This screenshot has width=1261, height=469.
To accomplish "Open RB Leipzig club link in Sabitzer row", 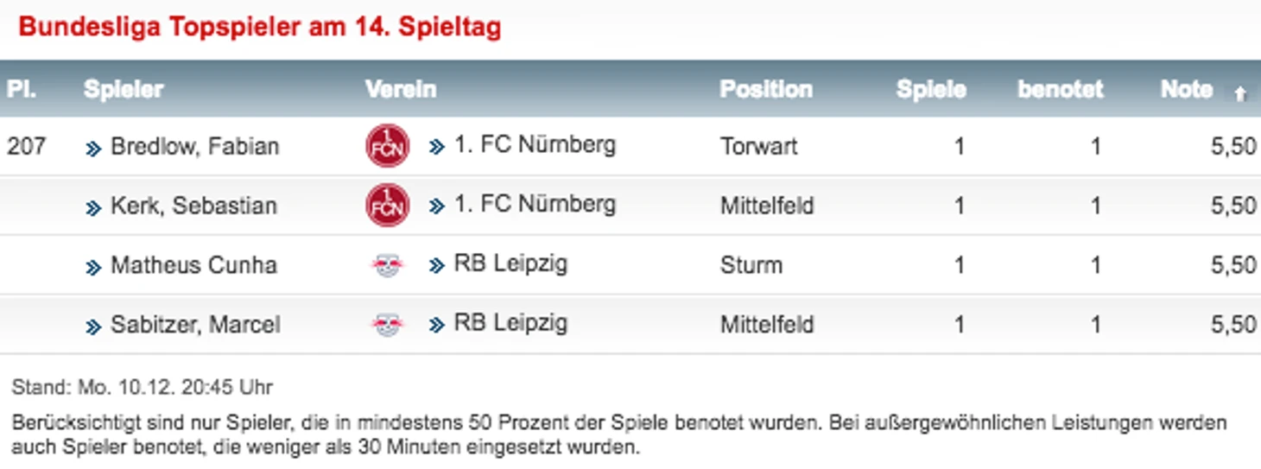I will [510, 323].
